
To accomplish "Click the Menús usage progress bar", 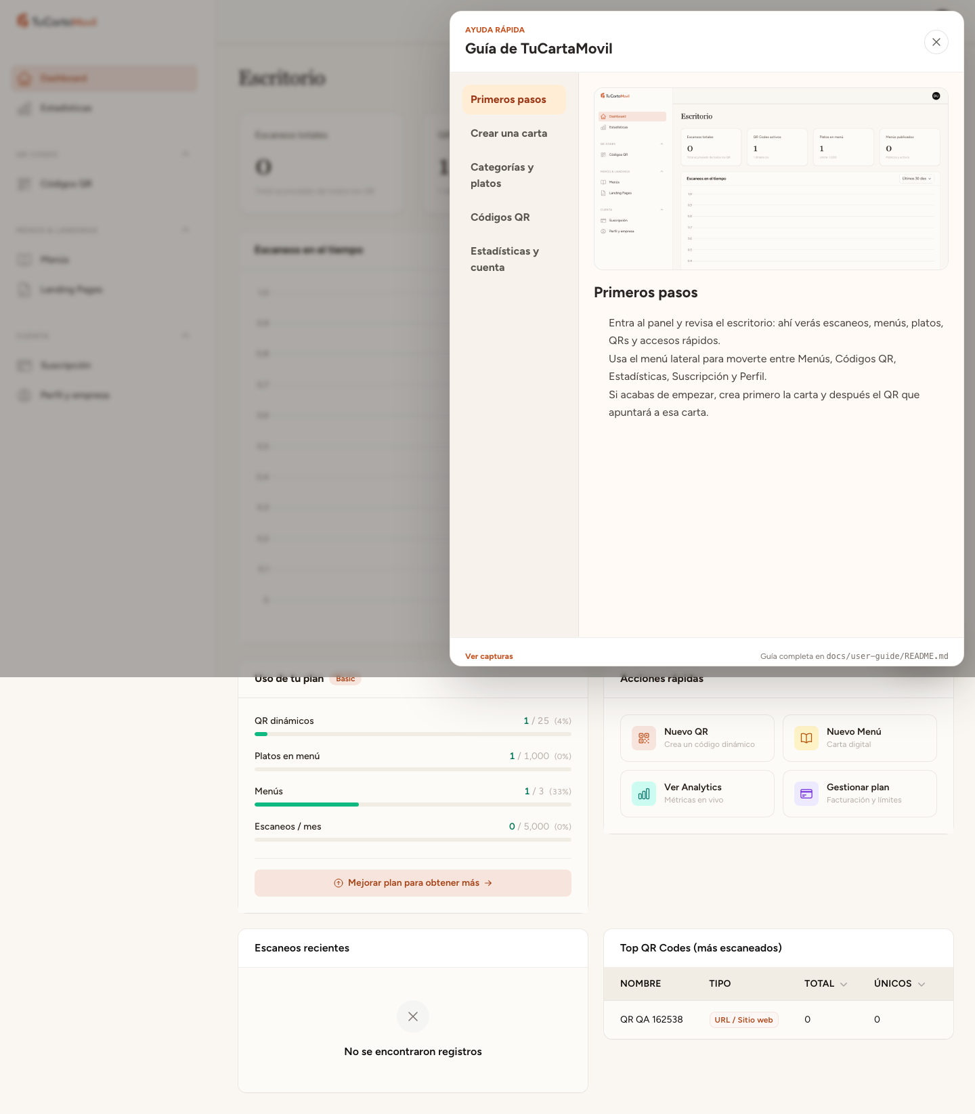I will click(x=413, y=805).
